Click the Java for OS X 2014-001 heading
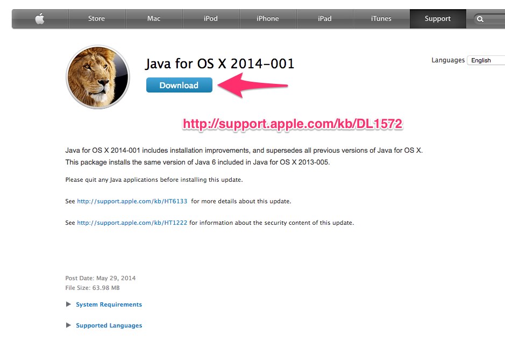 [x=219, y=64]
